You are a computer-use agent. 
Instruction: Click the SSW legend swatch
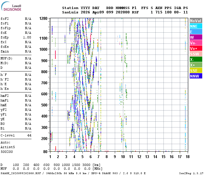click(x=196, y=54)
